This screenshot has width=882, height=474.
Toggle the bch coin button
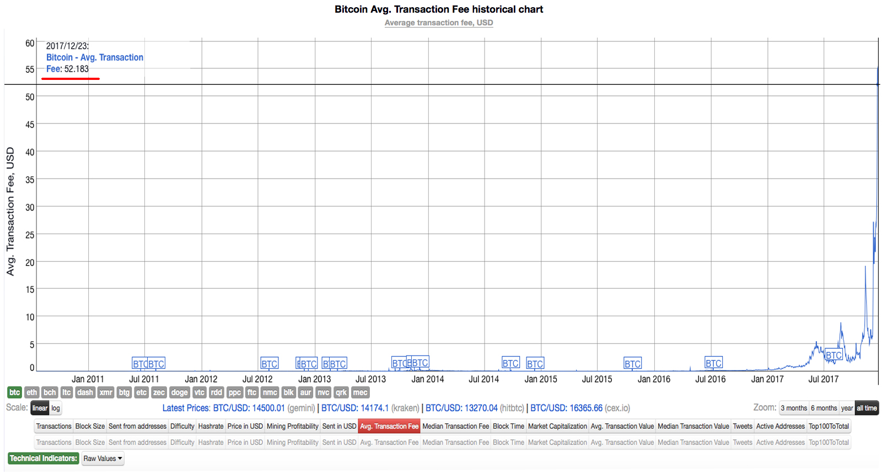click(x=50, y=392)
